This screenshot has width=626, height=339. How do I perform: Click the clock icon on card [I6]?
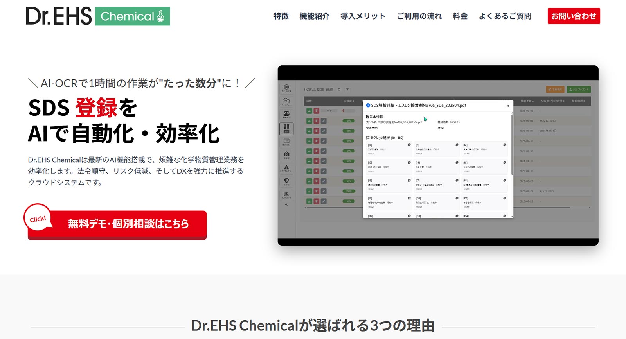pyautogui.click(x=409, y=181)
